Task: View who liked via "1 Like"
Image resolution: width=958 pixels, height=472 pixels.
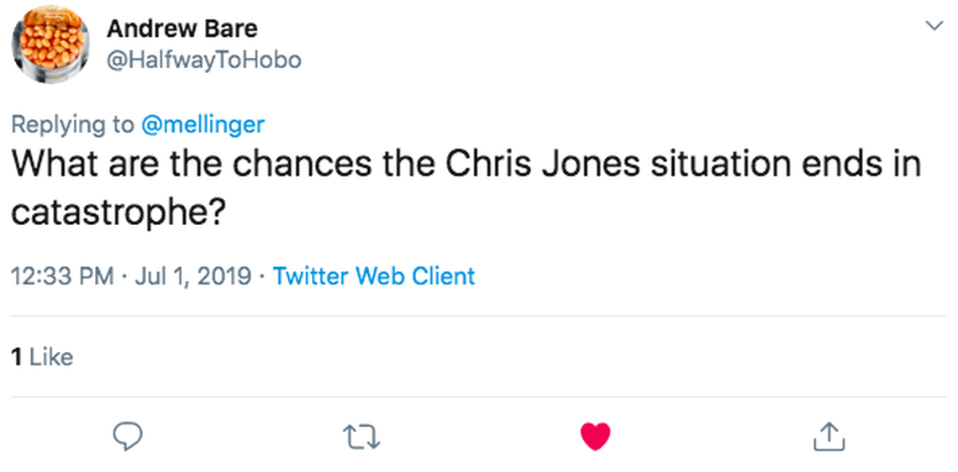Action: tap(42, 357)
